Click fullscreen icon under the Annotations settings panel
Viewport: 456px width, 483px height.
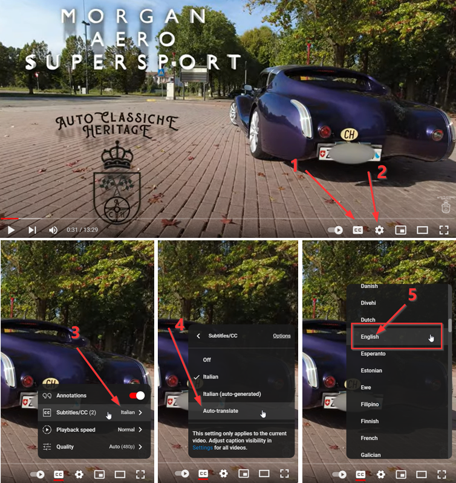click(140, 475)
